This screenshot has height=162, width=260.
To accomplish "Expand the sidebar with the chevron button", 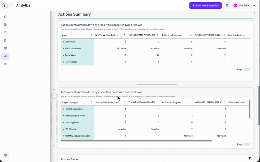I will point(11,6).
